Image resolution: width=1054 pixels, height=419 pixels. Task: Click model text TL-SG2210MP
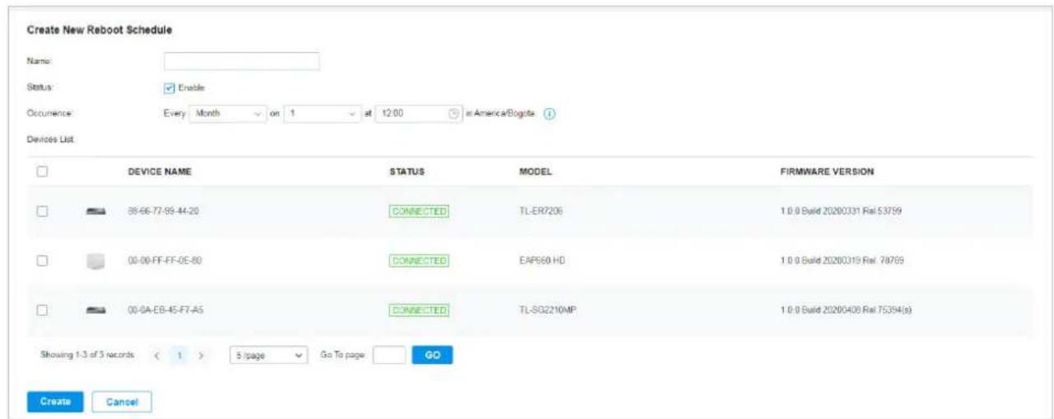tap(547, 310)
